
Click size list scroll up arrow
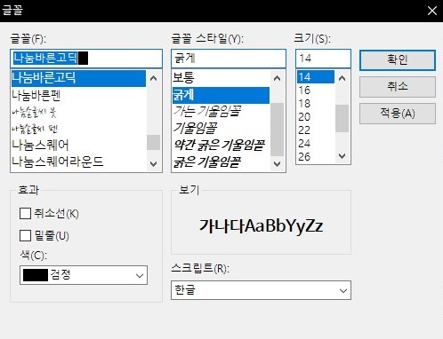coord(342,78)
